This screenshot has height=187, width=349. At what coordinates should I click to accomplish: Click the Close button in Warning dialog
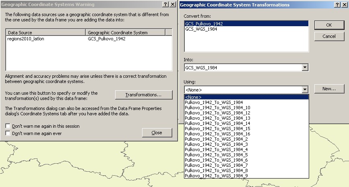pos(157,133)
